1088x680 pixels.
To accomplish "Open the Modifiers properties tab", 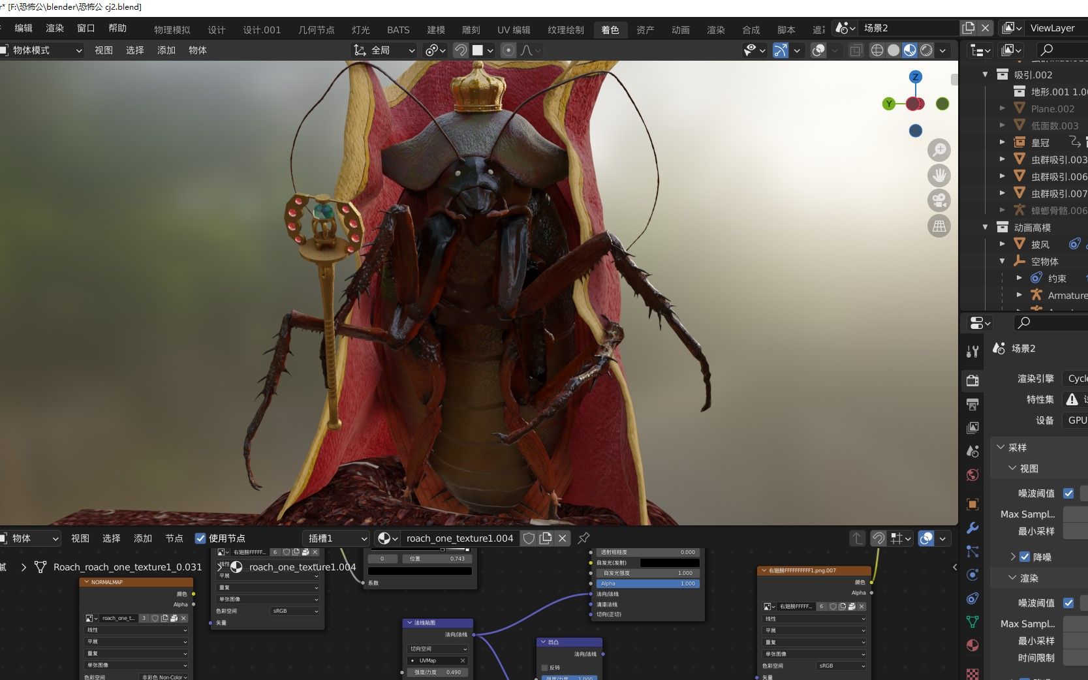I will 972,528.
